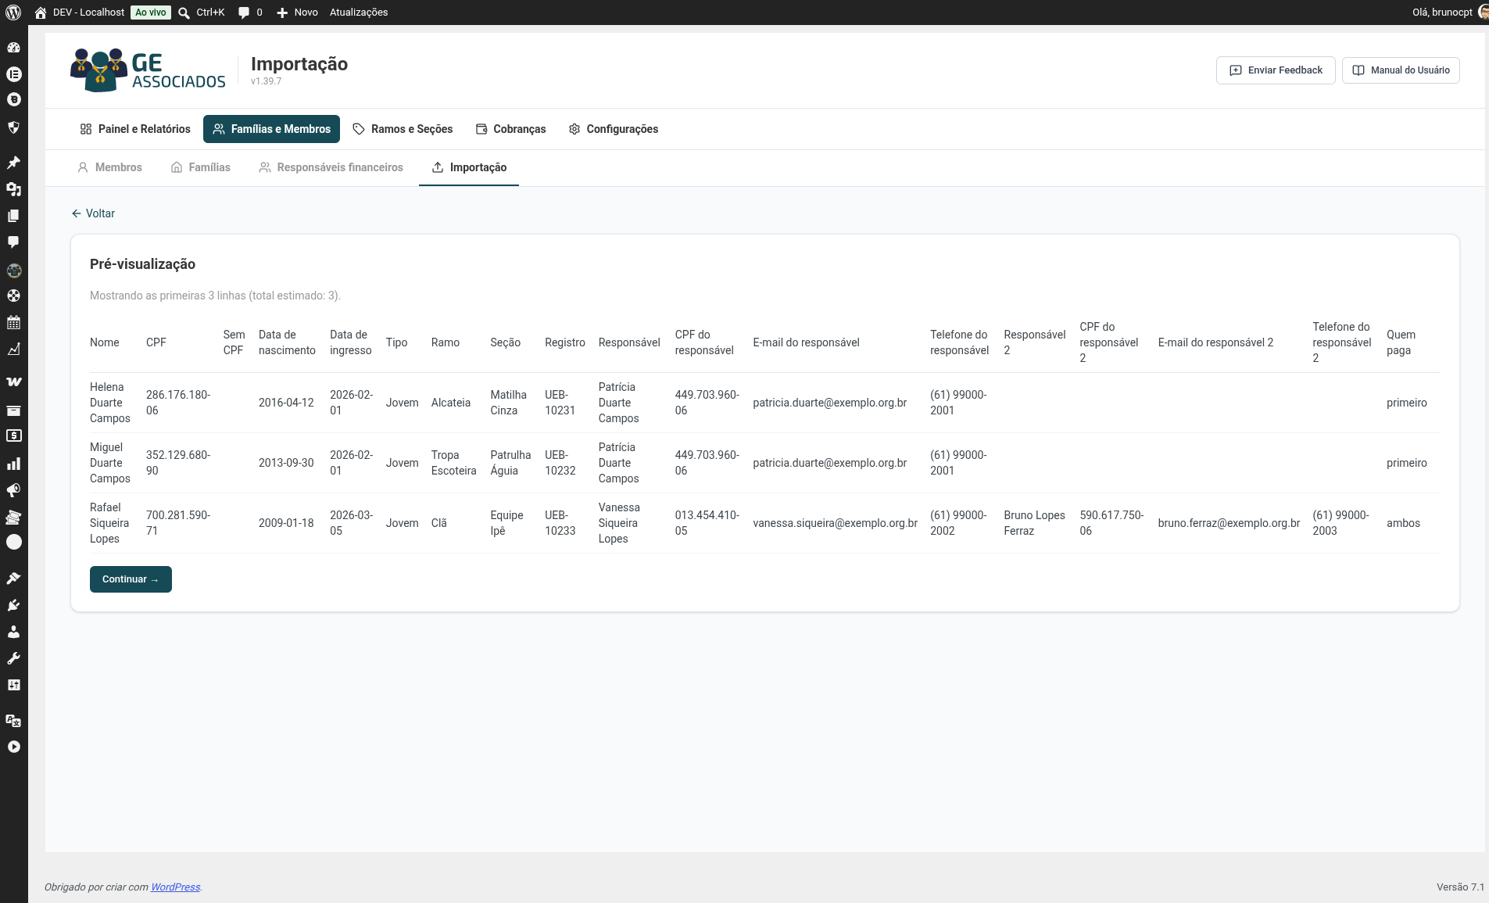The width and height of the screenshot is (1489, 903).
Task: Open the shield security icon in sidebar
Action: [13, 127]
